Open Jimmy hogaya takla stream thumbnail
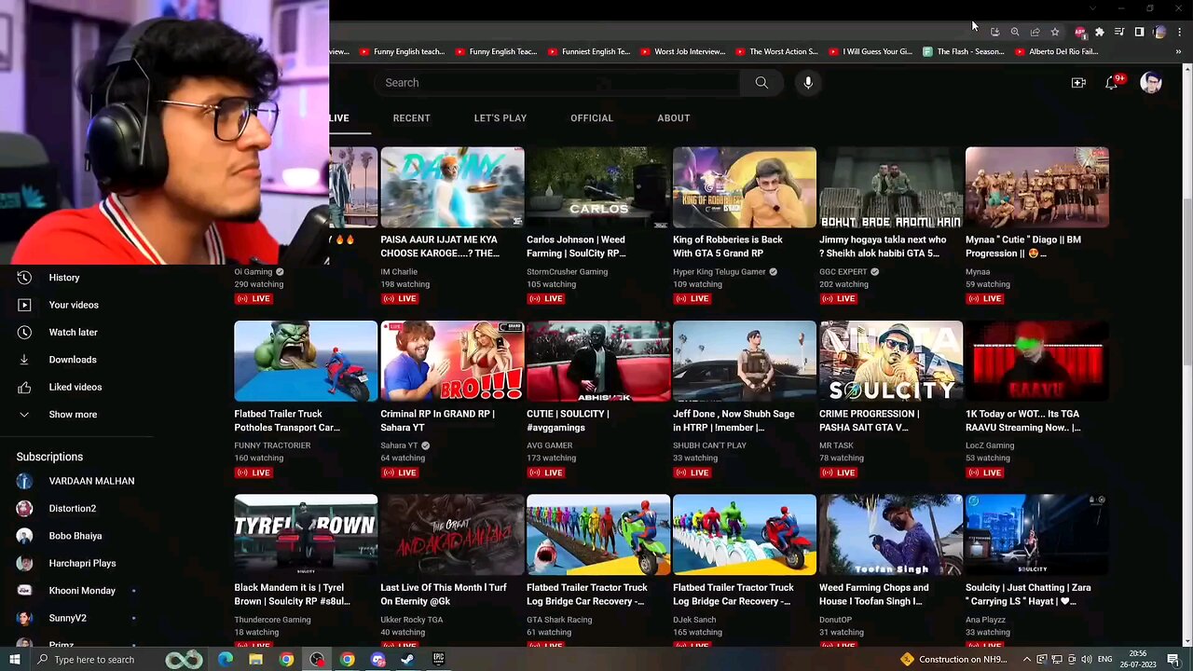This screenshot has height=671, width=1193. pos(891,187)
